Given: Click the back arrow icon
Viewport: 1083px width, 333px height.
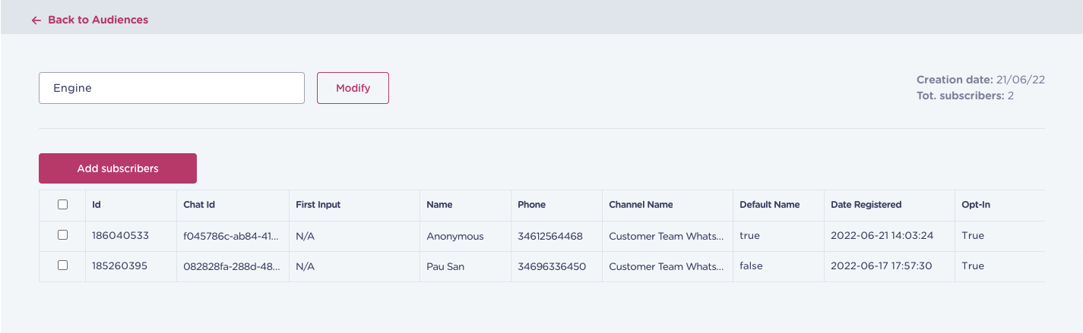Looking at the screenshot, I should pyautogui.click(x=36, y=20).
